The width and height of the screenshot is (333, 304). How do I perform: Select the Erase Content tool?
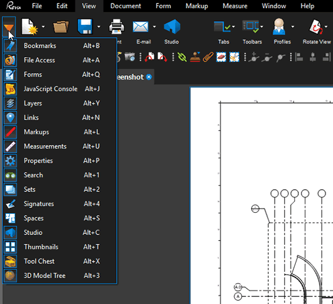click(221, 57)
